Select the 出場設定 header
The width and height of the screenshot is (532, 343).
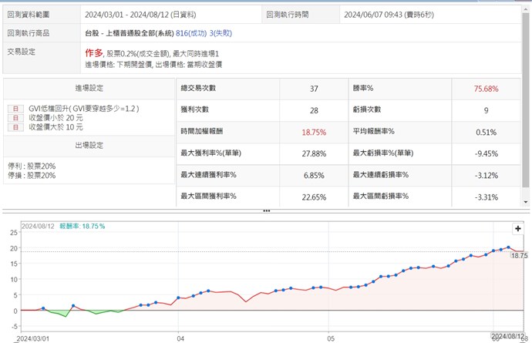pos(89,146)
